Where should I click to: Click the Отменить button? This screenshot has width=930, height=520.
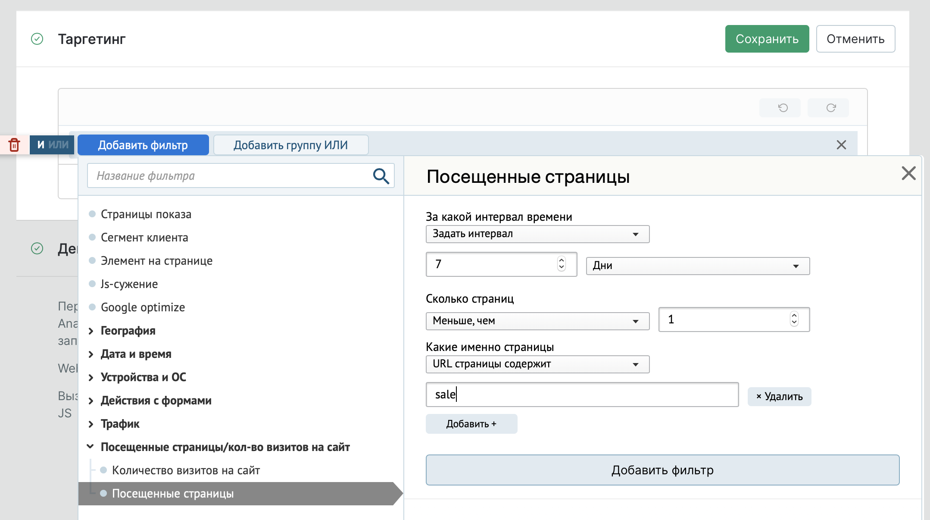(x=855, y=39)
